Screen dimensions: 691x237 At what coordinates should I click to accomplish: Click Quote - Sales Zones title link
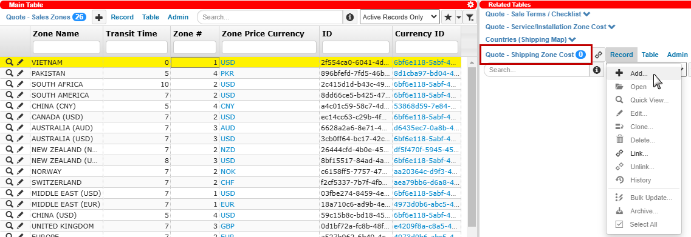coord(38,17)
